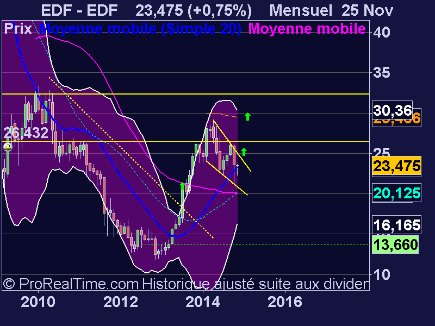The width and height of the screenshot is (435, 326).
Task: Click the 26,432 level label
Action: click(x=26, y=133)
